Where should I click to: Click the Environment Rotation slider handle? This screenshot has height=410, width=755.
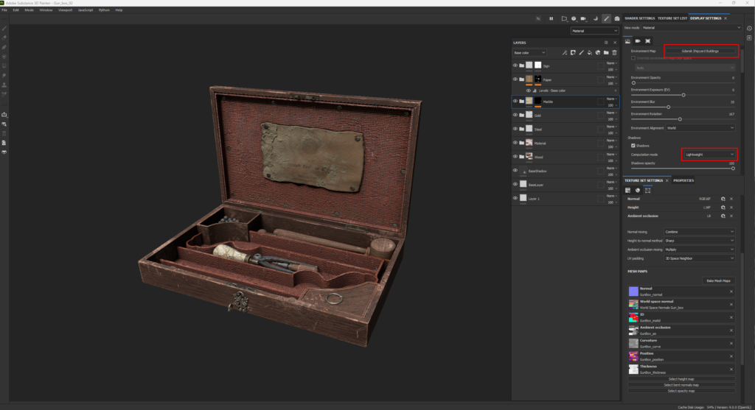(680, 119)
